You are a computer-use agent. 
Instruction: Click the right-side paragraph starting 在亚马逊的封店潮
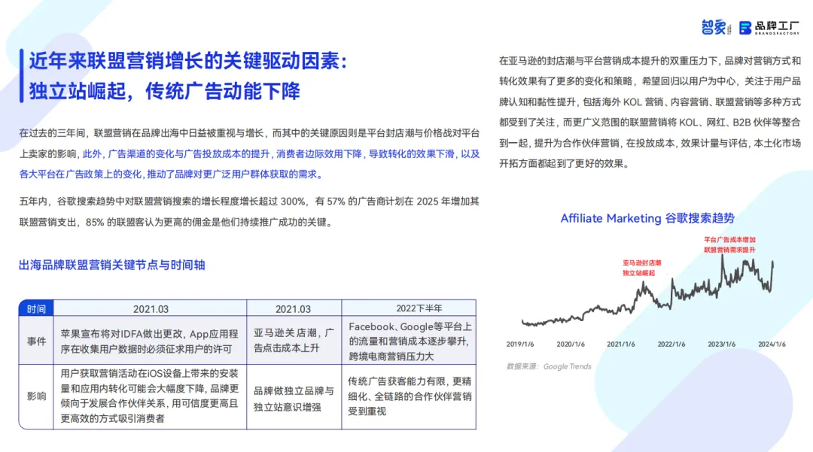click(650, 112)
